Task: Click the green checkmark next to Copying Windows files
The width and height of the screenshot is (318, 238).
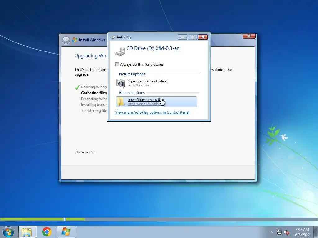Action: coord(77,87)
